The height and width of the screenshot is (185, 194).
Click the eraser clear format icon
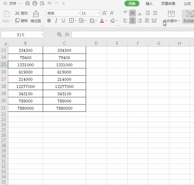tap(113, 21)
